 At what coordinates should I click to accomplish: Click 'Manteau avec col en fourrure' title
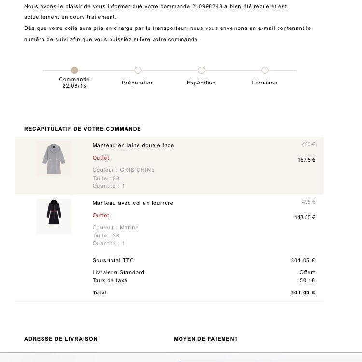[133, 203]
